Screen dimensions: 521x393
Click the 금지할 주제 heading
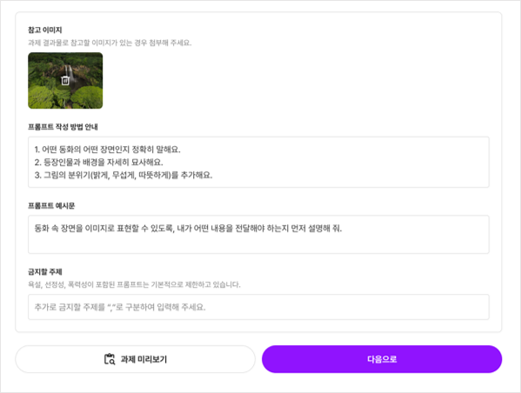click(x=45, y=272)
